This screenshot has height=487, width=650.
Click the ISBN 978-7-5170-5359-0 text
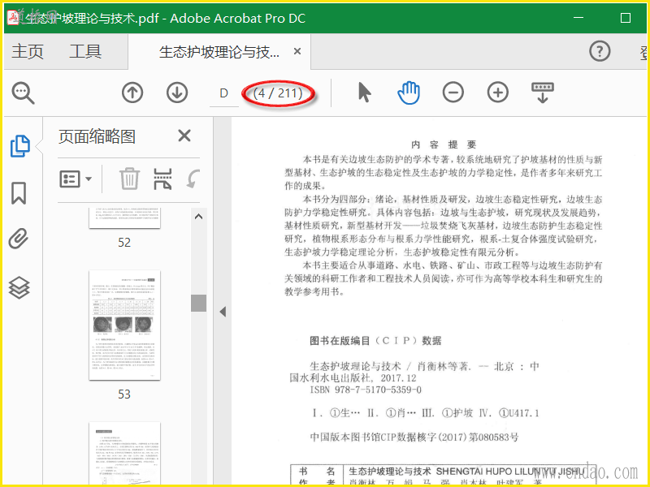(366, 390)
